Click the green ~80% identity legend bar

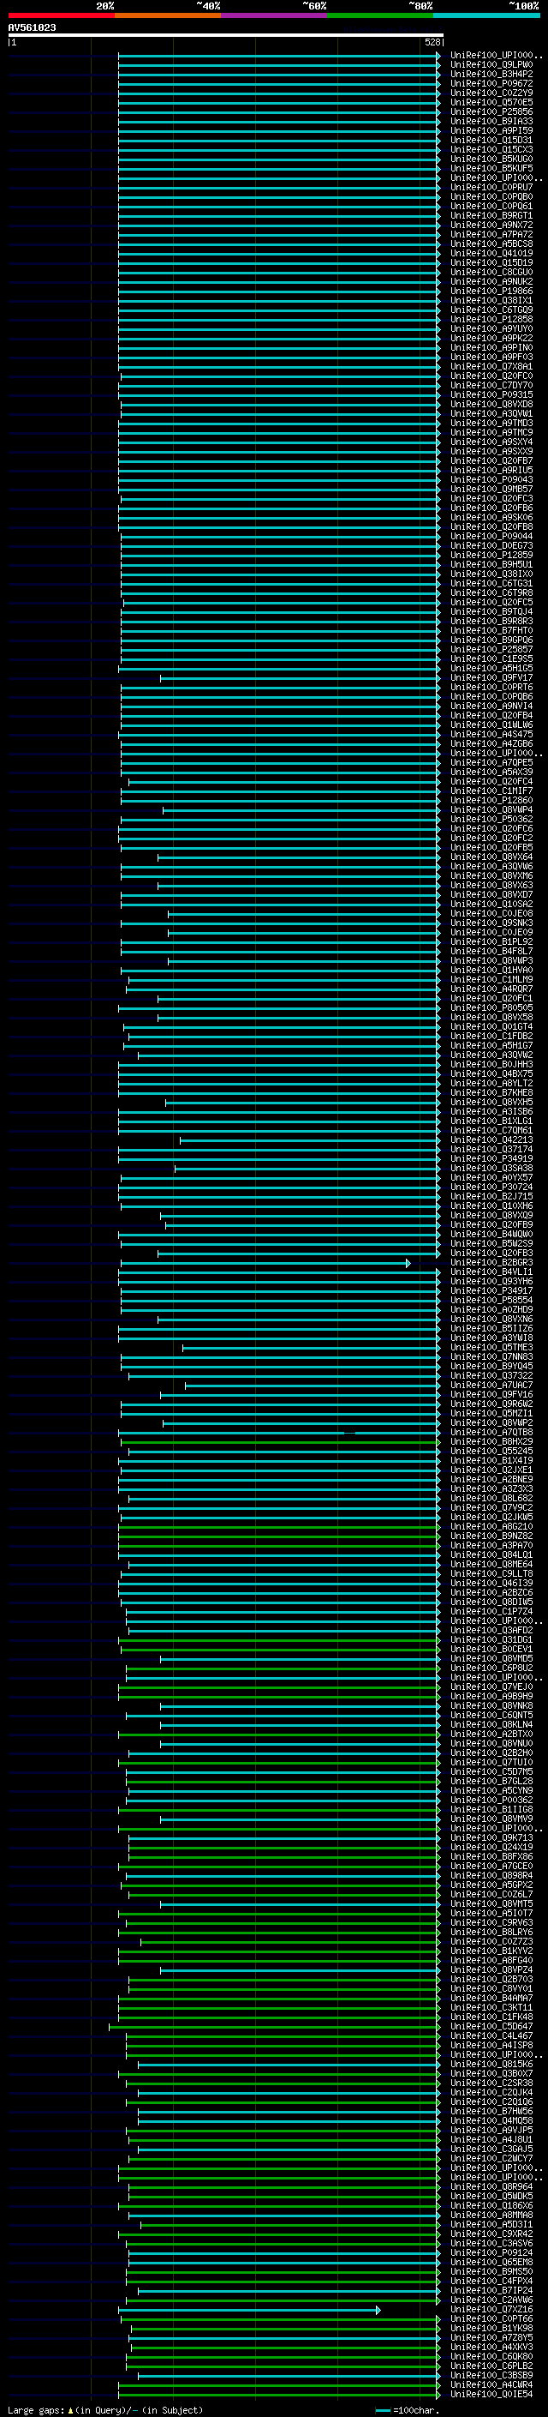pos(380,15)
